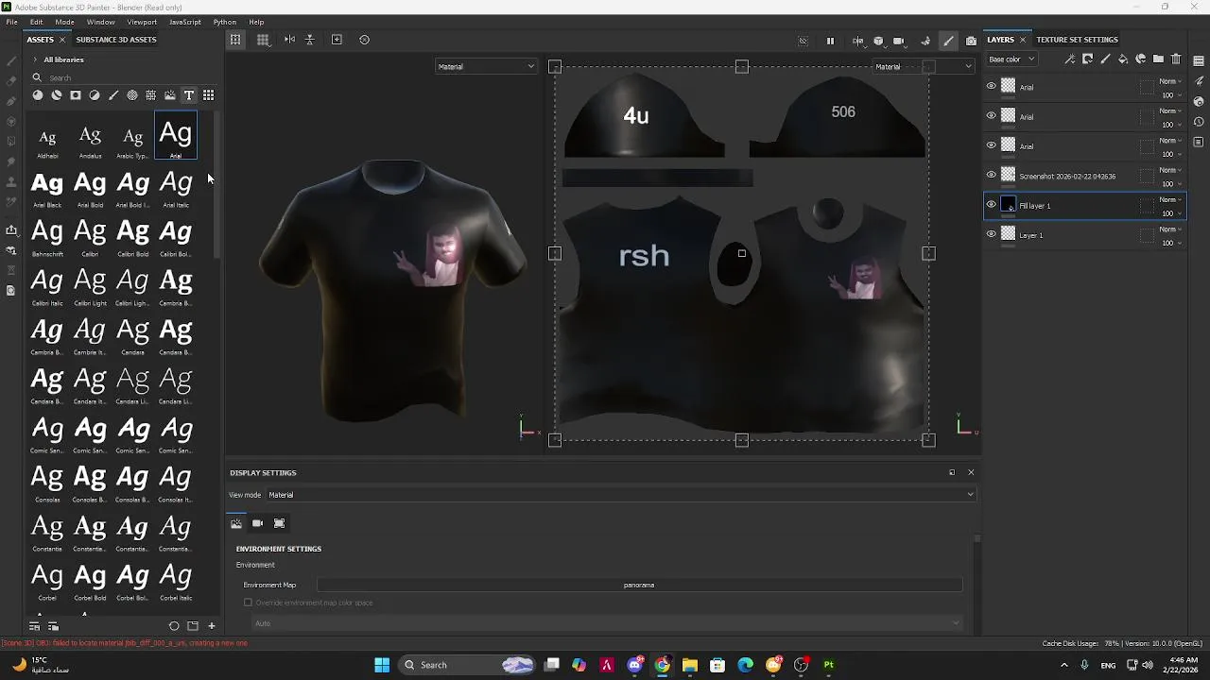Viewport: 1210px width, 680px height.
Task: Hide the topmost Arial layer
Action: click(991, 86)
